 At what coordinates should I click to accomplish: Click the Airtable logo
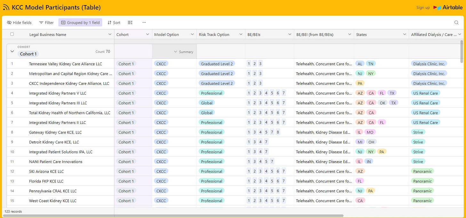coord(448,7)
